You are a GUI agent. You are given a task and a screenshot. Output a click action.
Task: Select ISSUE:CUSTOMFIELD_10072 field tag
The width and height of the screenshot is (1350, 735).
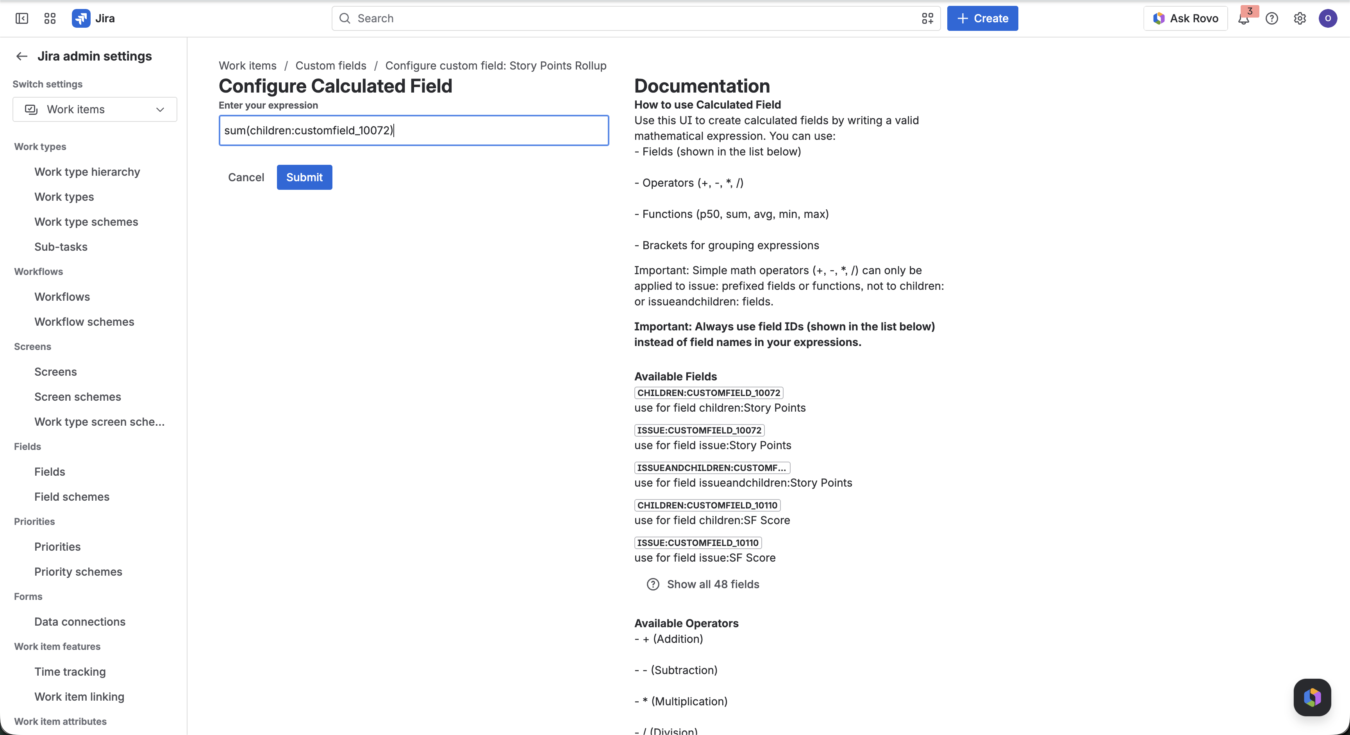click(699, 430)
